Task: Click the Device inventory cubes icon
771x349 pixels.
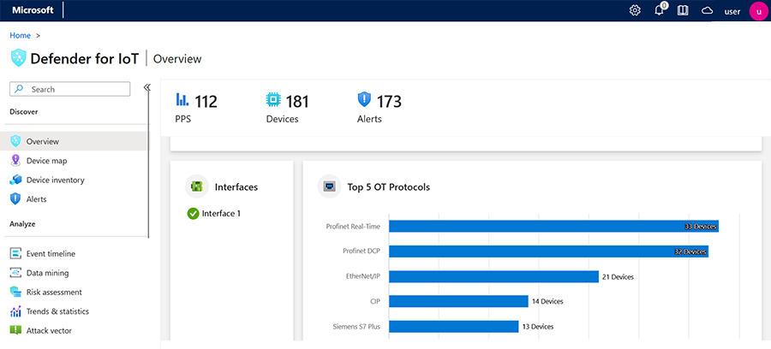Action: (15, 180)
